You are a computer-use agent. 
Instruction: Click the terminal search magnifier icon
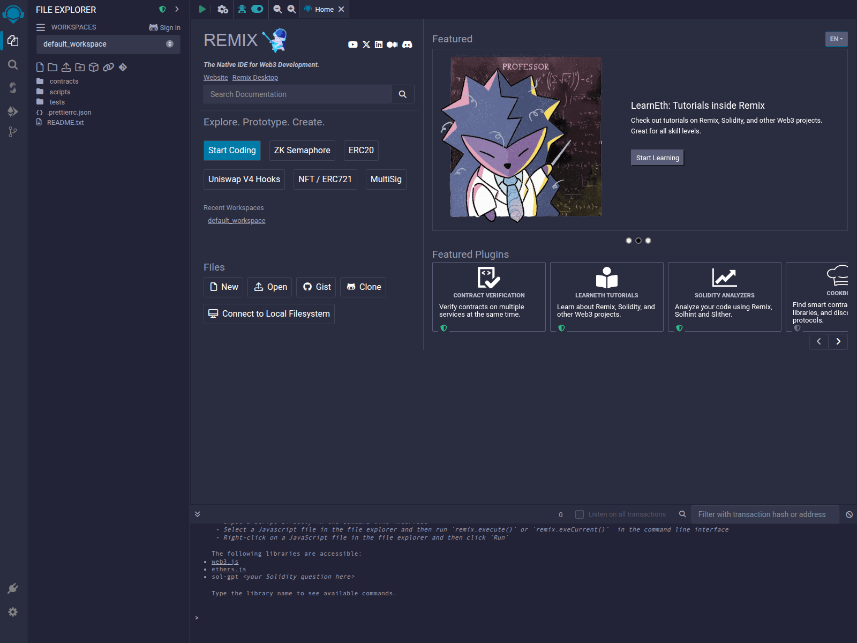[682, 514]
